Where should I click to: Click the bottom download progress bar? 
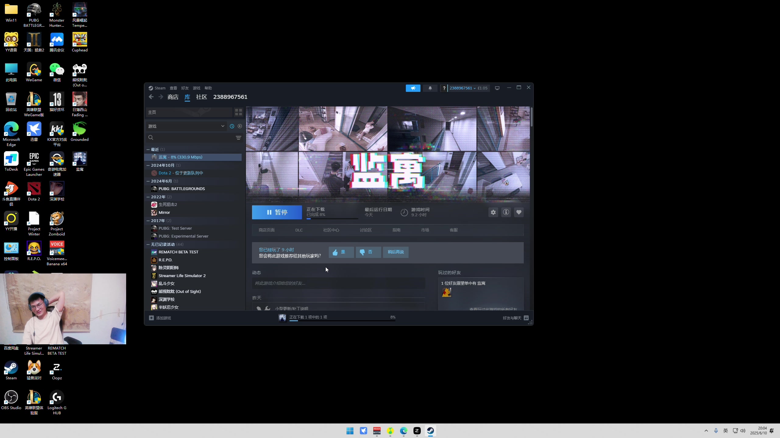pyautogui.click(x=342, y=321)
